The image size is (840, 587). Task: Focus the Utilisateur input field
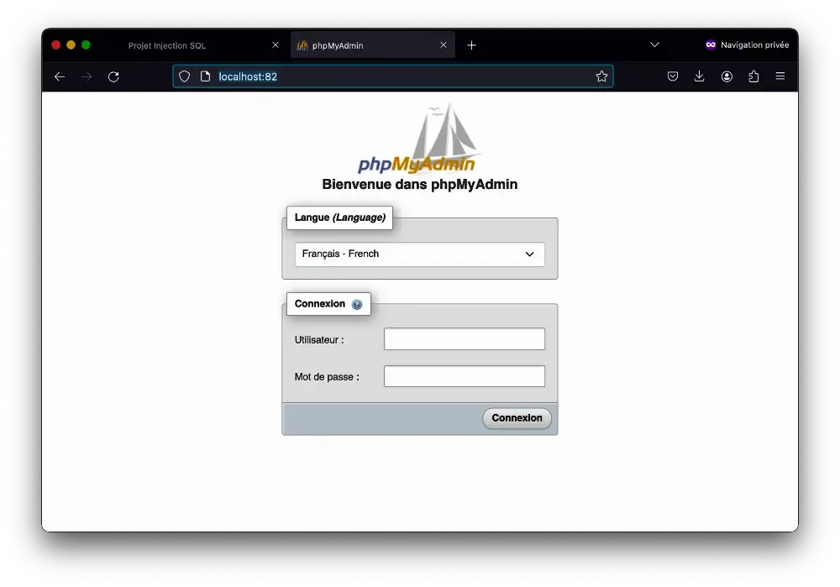(x=465, y=339)
